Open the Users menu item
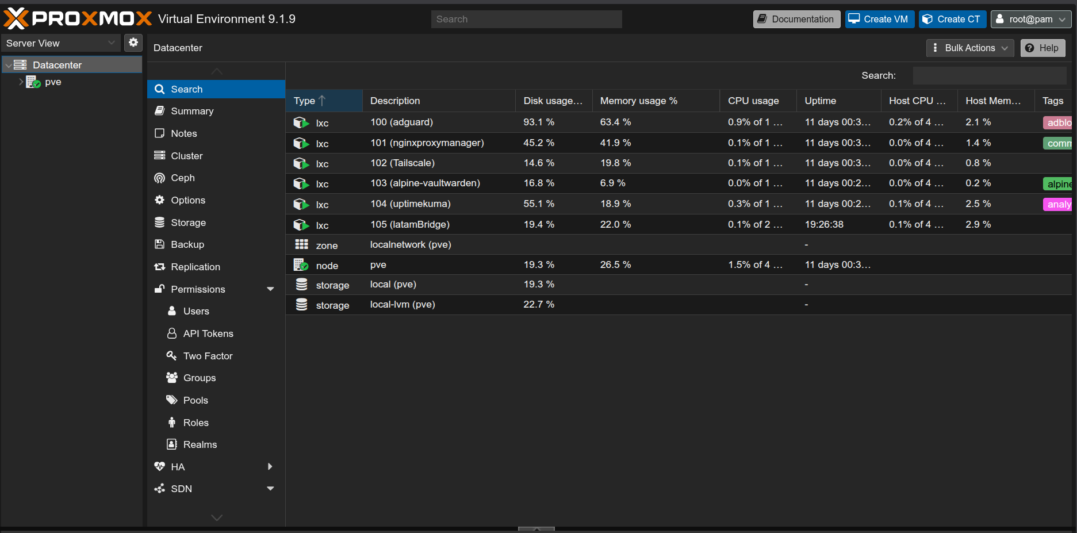Viewport: 1077px width, 533px height. pos(216,311)
